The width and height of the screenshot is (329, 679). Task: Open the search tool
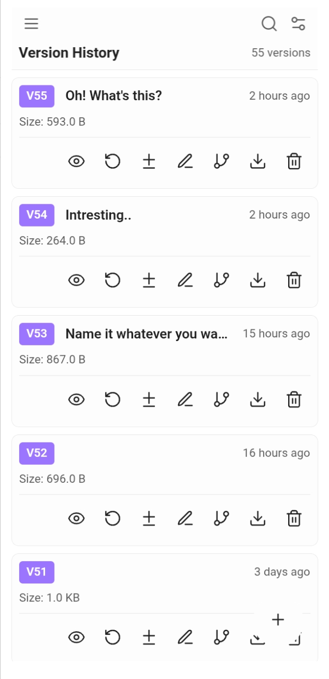(x=269, y=24)
